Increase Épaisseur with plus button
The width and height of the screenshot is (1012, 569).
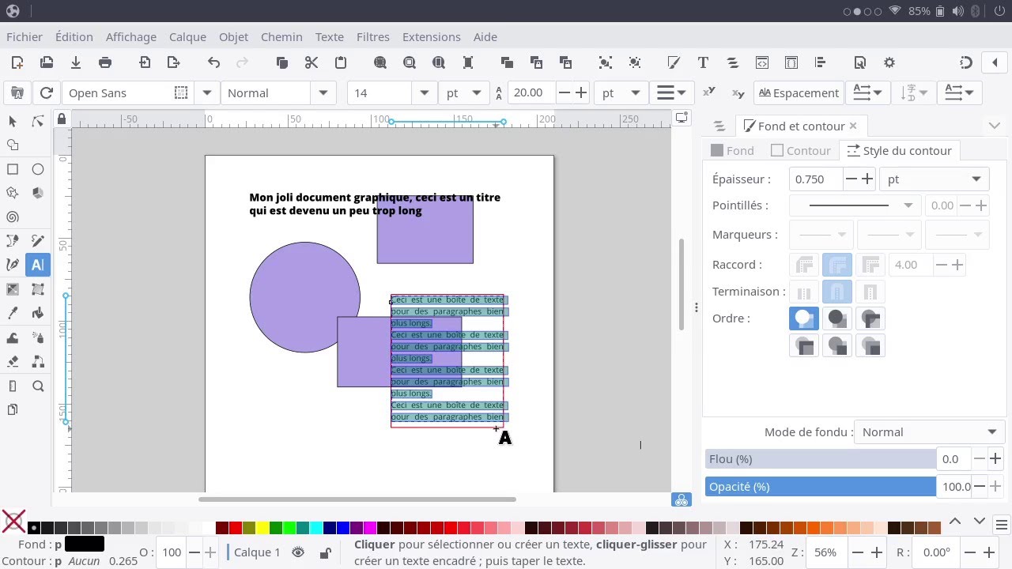[x=867, y=179]
